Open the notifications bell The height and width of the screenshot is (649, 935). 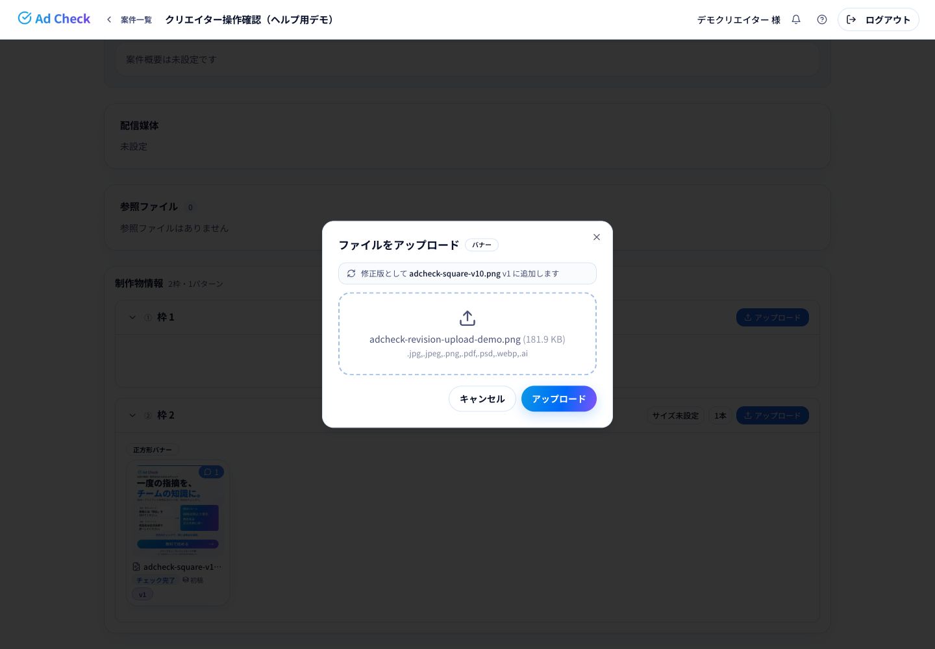[796, 19]
